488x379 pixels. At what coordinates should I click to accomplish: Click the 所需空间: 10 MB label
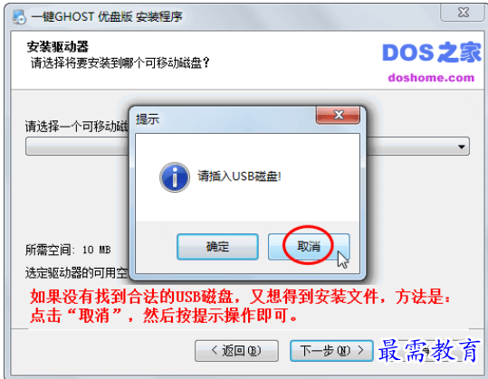click(x=68, y=250)
